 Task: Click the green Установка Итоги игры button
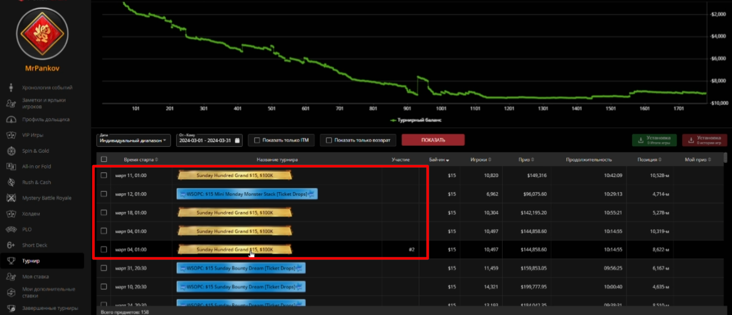pos(654,140)
